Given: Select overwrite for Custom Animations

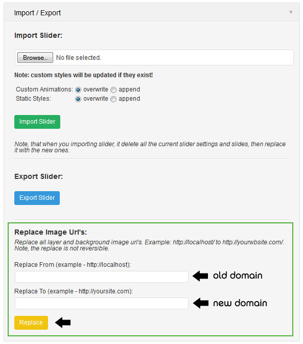Looking at the screenshot, I should click(78, 90).
